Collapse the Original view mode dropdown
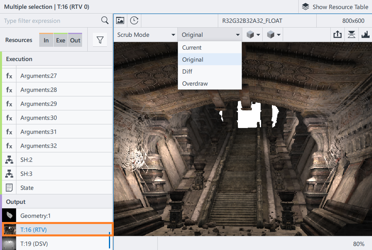 click(x=210, y=34)
